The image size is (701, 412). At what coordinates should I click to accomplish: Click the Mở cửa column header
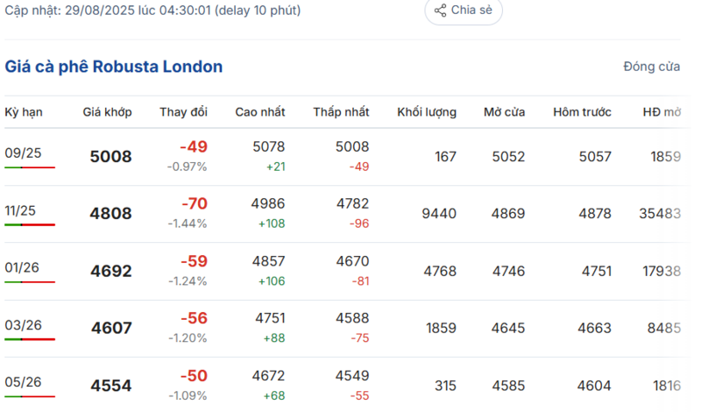pyautogui.click(x=504, y=112)
